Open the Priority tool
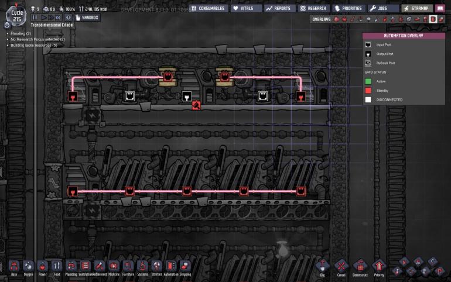 [379, 267]
